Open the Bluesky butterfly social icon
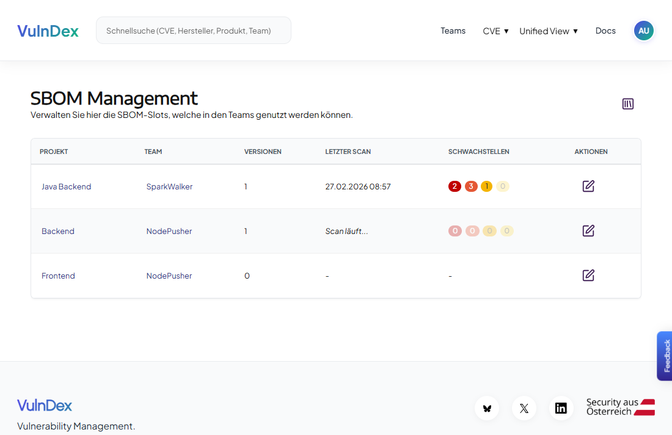This screenshot has height=435, width=672. (x=487, y=408)
